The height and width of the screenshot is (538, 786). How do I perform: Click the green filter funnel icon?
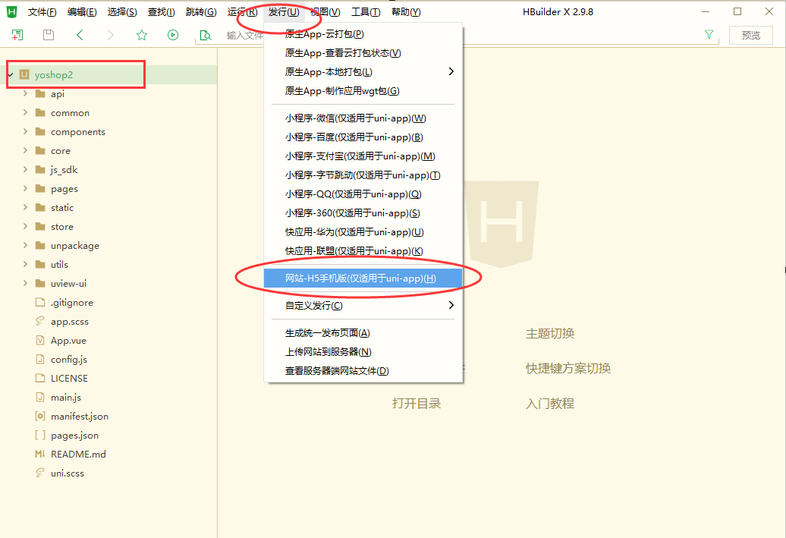[709, 34]
